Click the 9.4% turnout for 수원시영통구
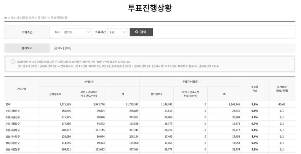301x154 pixels. (x=255, y=130)
